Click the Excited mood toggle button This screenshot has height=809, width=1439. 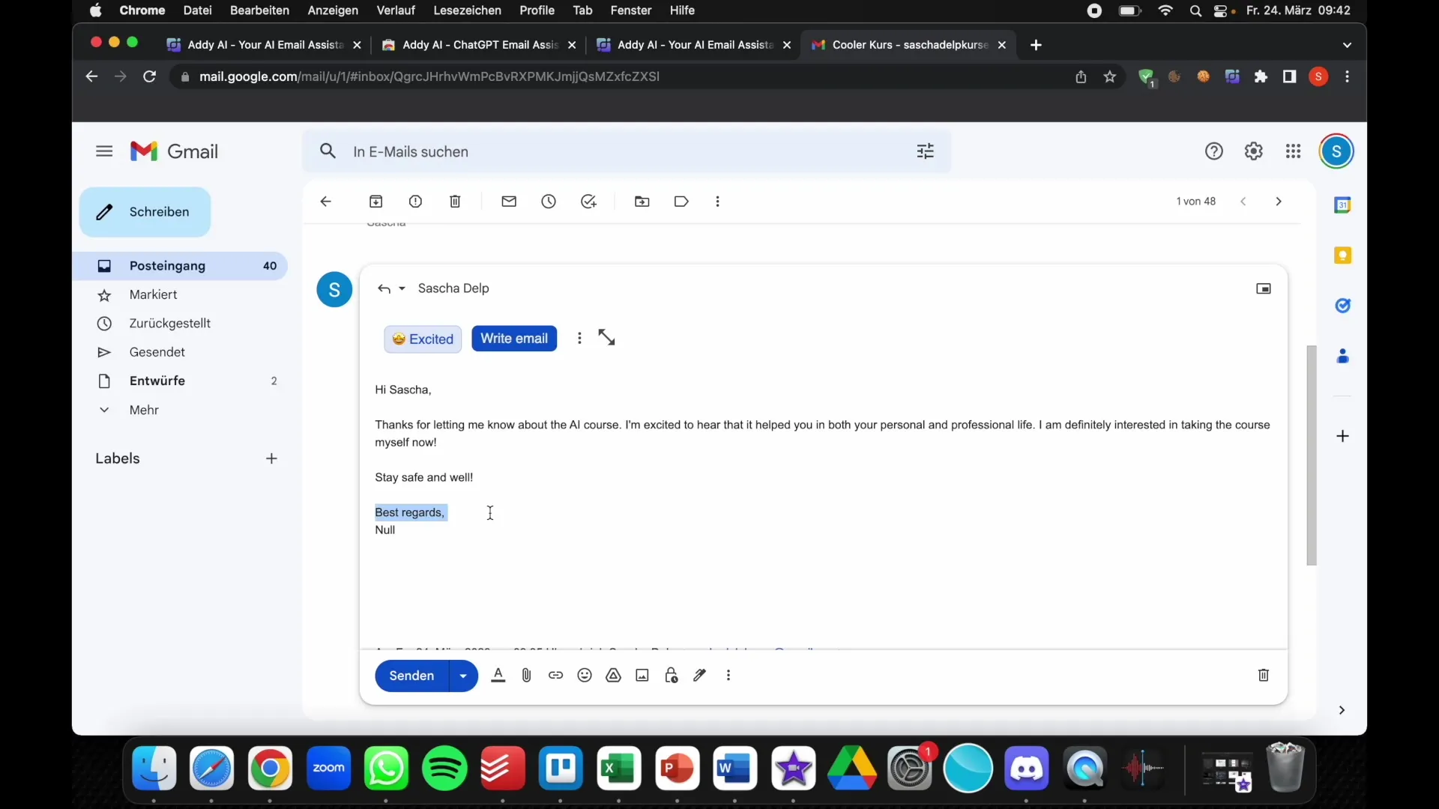point(422,339)
